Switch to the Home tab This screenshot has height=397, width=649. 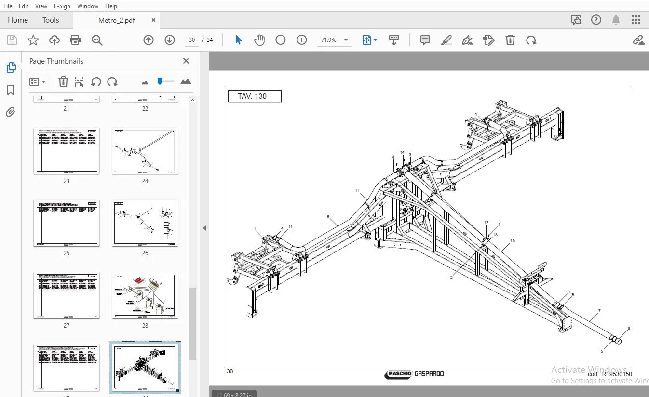pos(18,20)
